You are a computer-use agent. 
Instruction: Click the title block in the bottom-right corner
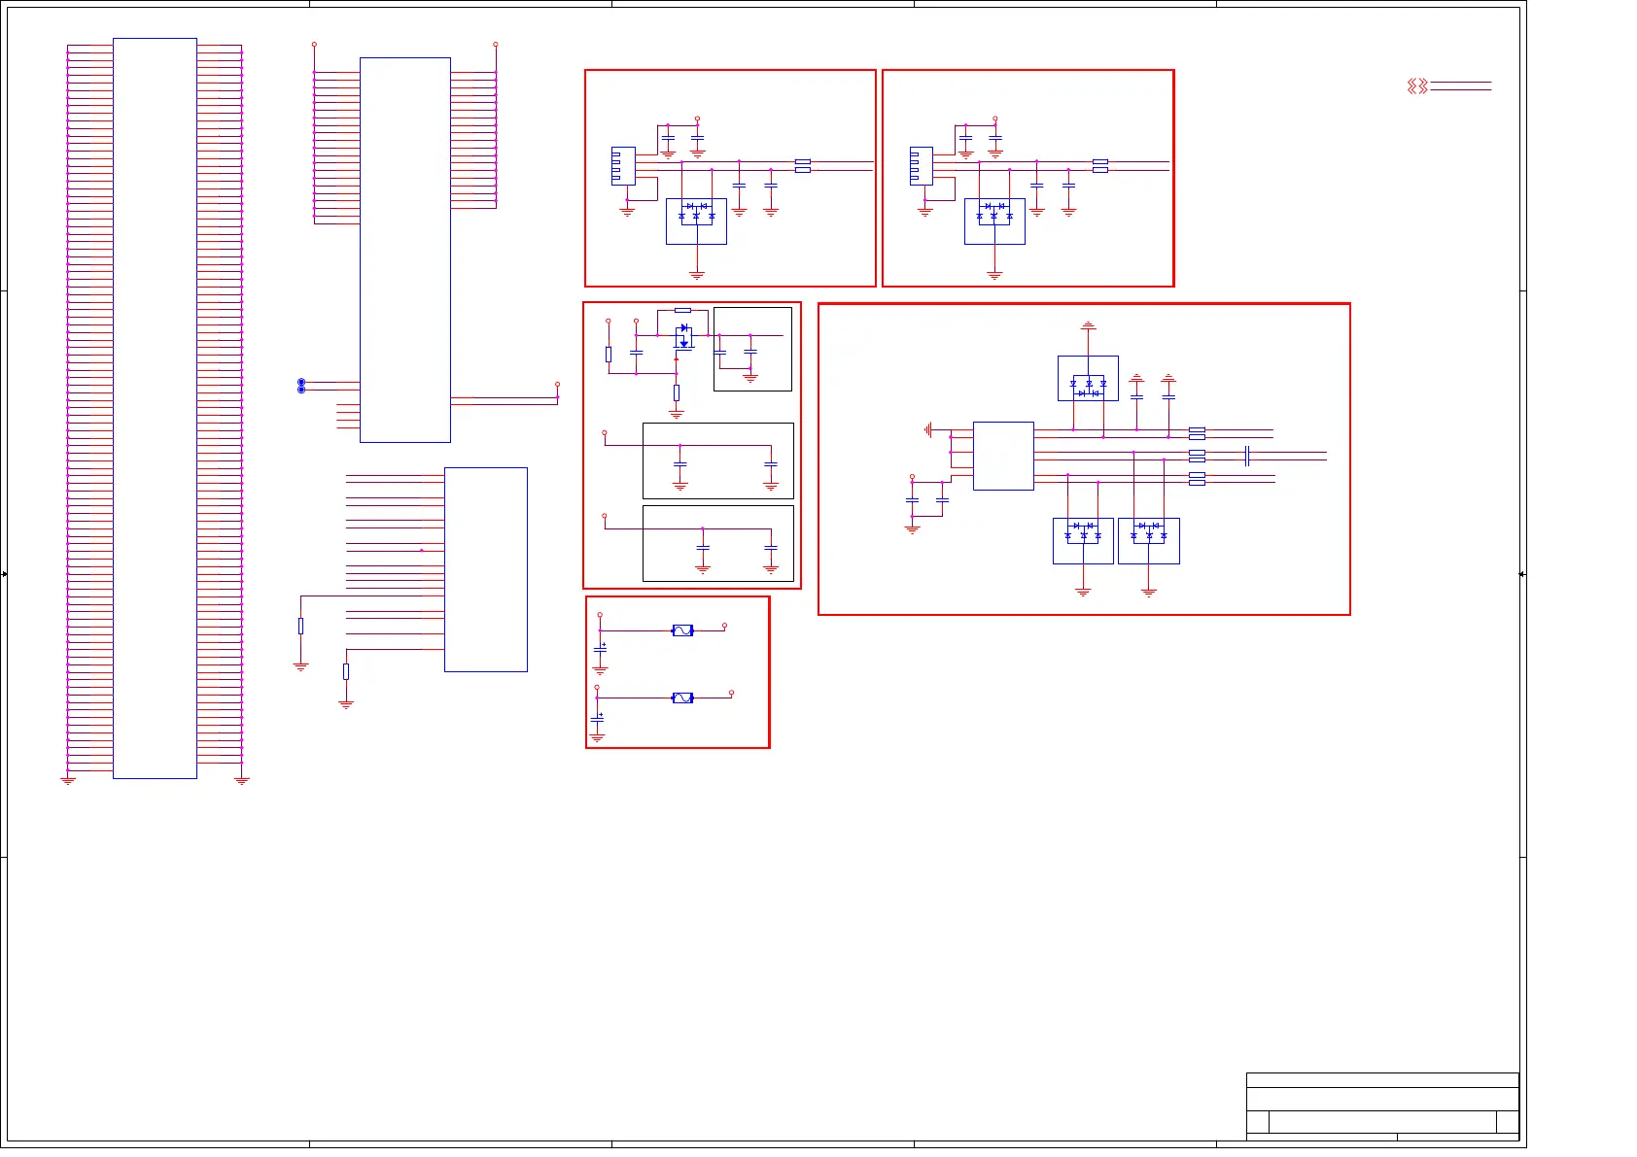[x=1381, y=1106]
